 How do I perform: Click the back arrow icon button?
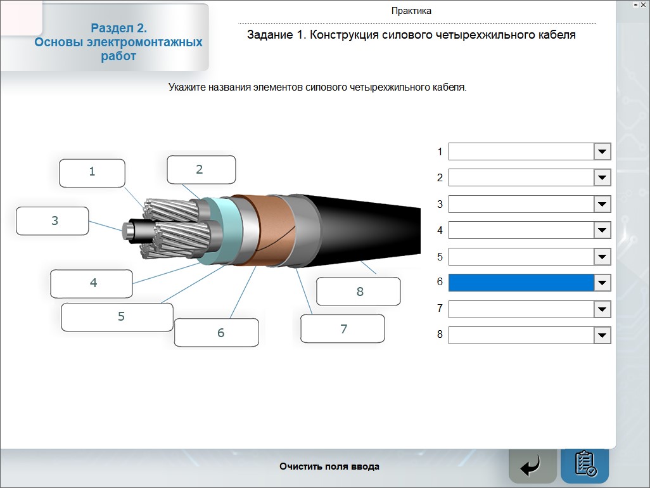[533, 466]
